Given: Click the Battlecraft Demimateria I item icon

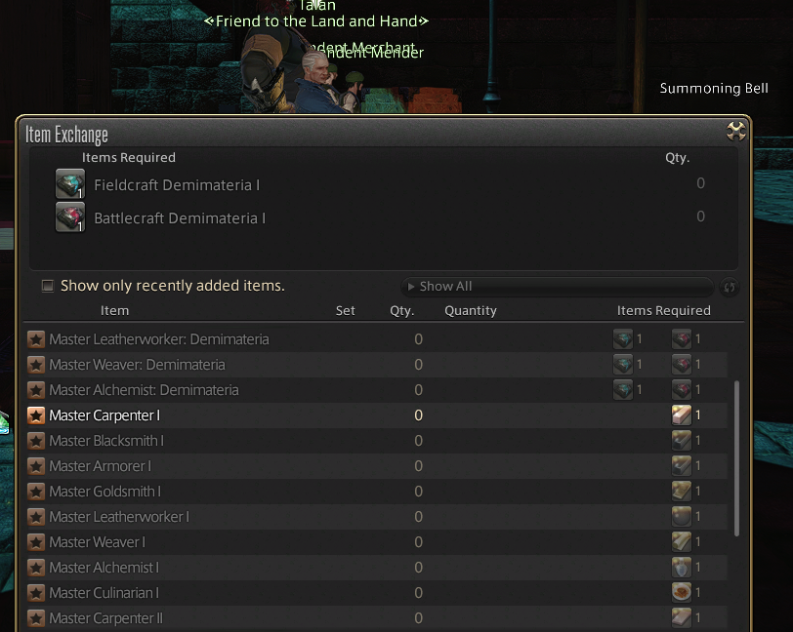Looking at the screenshot, I should coord(69,217).
